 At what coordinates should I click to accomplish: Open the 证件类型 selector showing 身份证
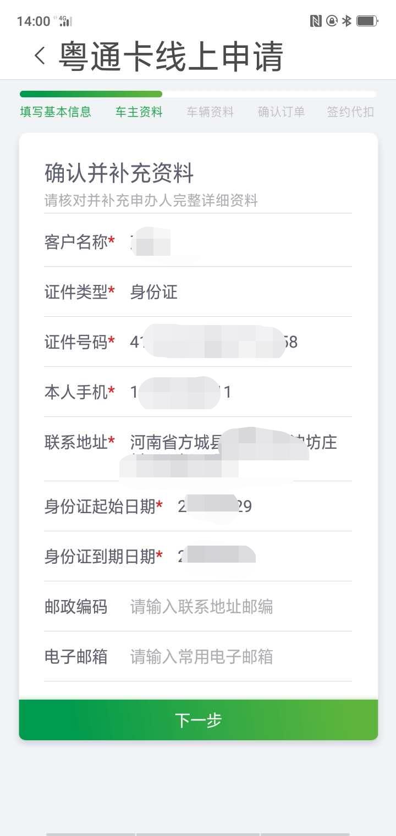pyautogui.click(x=153, y=292)
